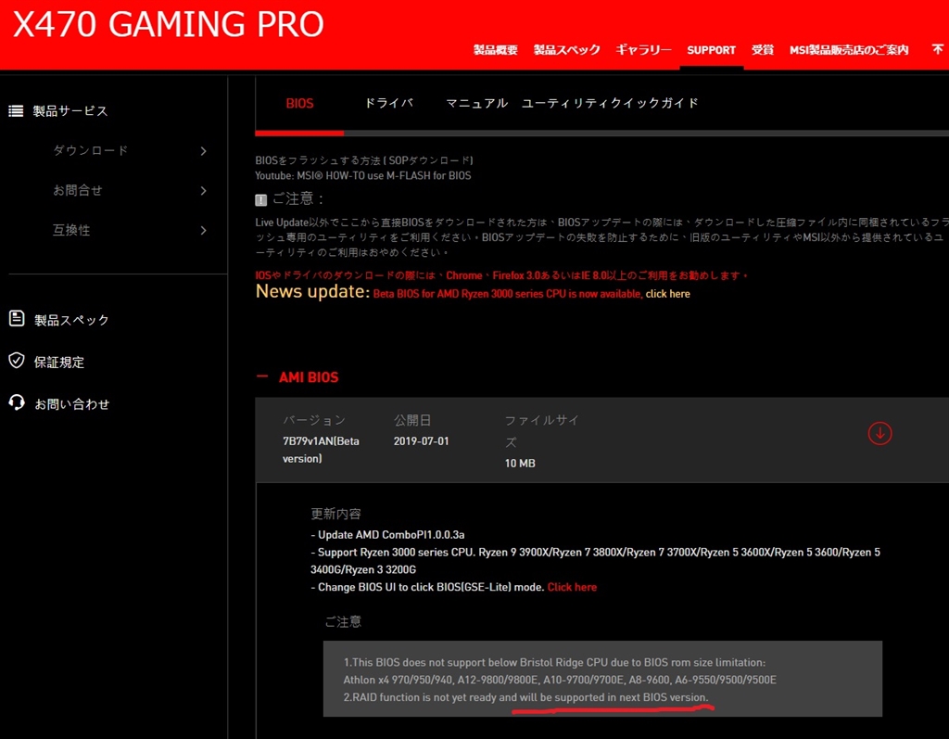Expand the ダウンロード sidebar chevron
Screen dimensions: 949x739
(x=203, y=151)
